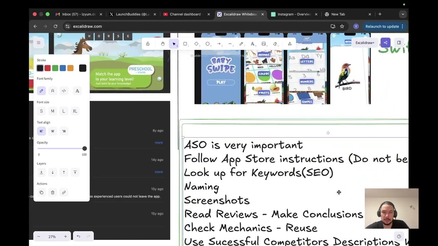Select the Line tool
438x246 pixels.
[x=230, y=44]
